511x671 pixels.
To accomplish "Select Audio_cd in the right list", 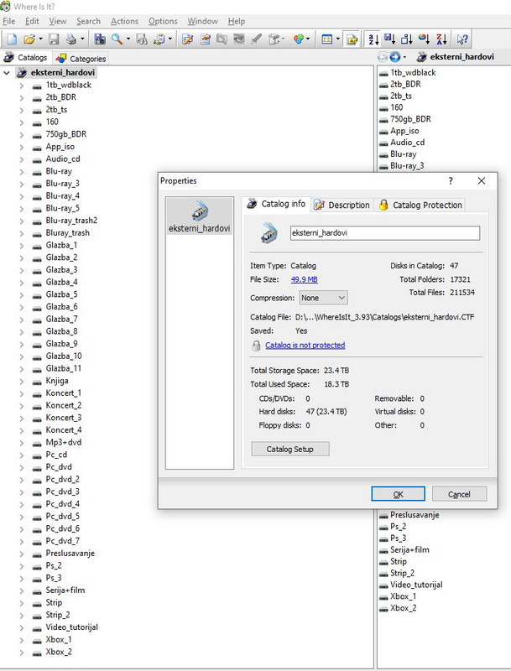I will pos(408,143).
